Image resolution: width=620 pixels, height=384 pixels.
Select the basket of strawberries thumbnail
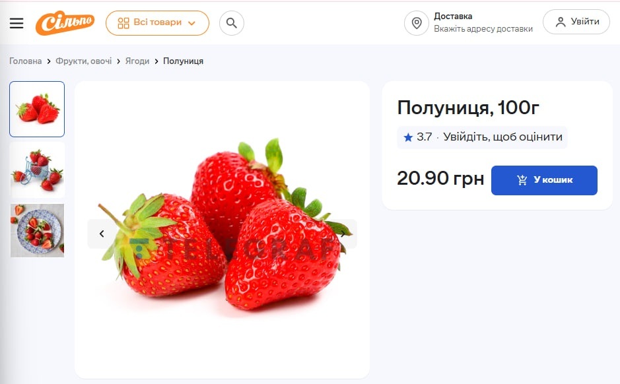tap(37, 170)
